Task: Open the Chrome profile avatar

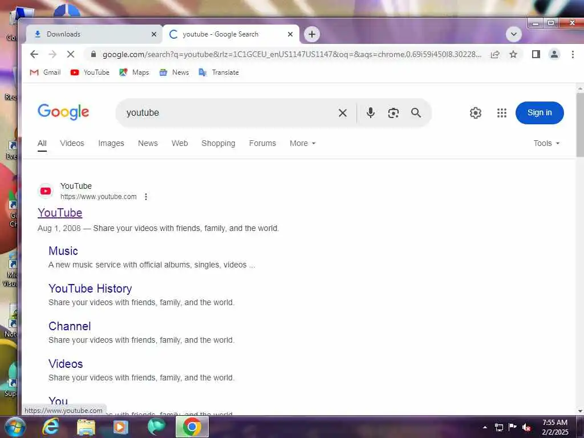Action: [554, 54]
